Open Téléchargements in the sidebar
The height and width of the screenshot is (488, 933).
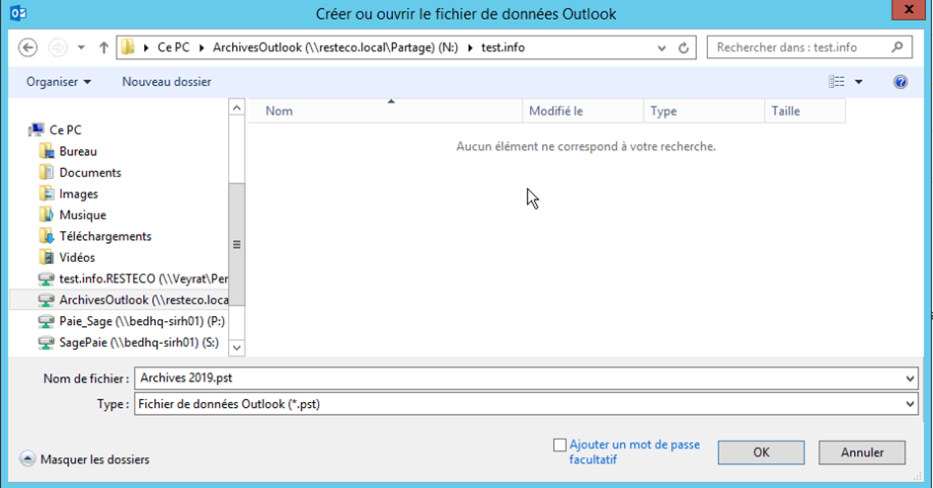(106, 236)
